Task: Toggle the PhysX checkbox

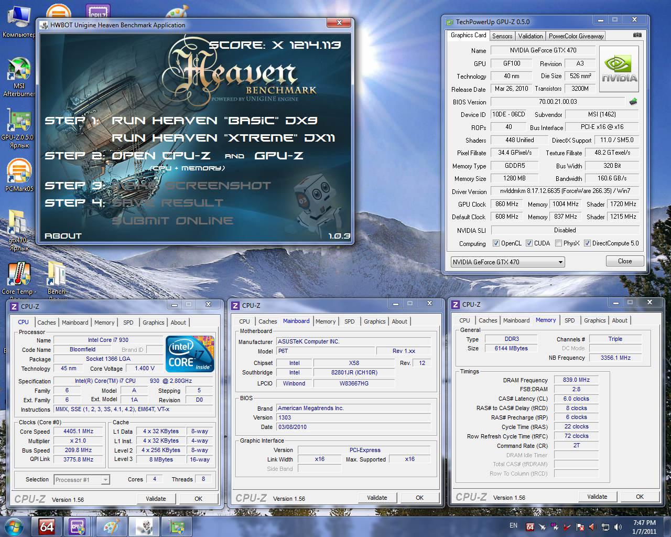Action: coord(558,243)
